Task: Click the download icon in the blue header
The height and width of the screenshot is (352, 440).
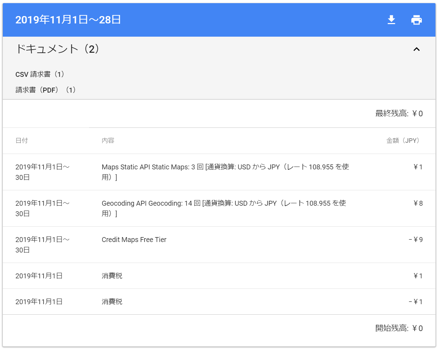Action: (391, 20)
